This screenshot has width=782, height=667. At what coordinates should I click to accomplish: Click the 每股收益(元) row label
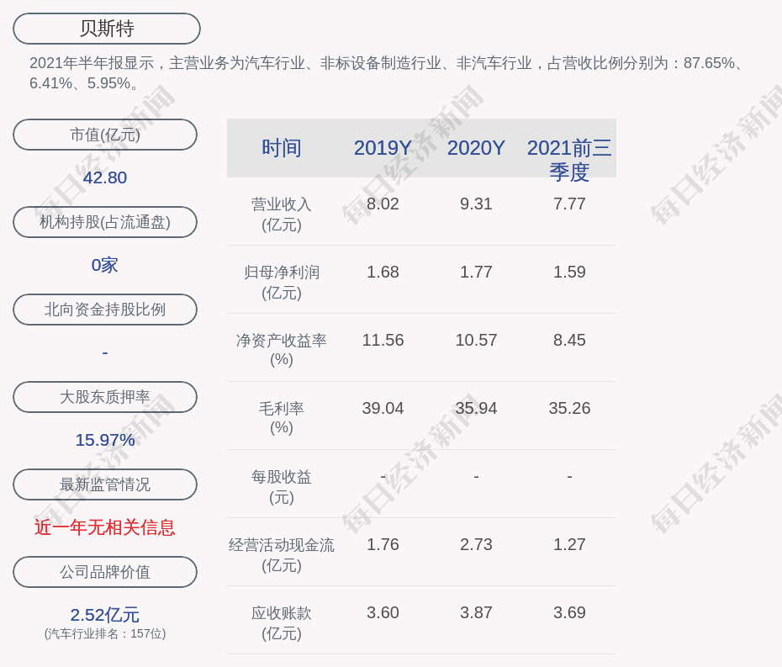pos(282,487)
